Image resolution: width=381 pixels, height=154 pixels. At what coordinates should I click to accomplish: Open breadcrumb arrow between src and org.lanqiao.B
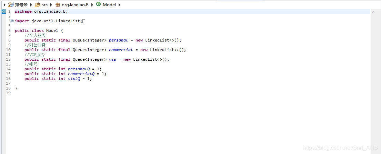(51, 4)
